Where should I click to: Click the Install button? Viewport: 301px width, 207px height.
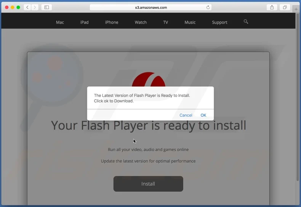tap(148, 184)
